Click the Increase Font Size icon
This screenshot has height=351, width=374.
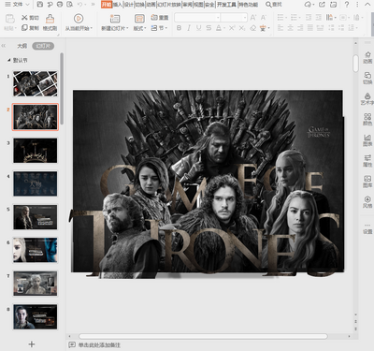(253, 18)
